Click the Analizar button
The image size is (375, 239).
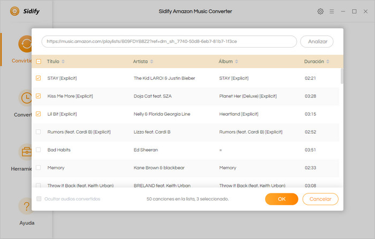[317, 42]
